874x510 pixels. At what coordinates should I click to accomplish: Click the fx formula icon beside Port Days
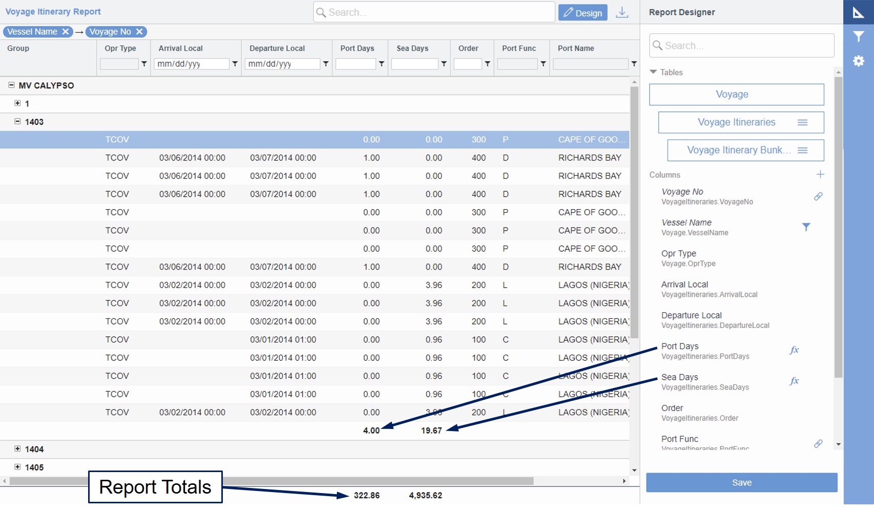[795, 351]
